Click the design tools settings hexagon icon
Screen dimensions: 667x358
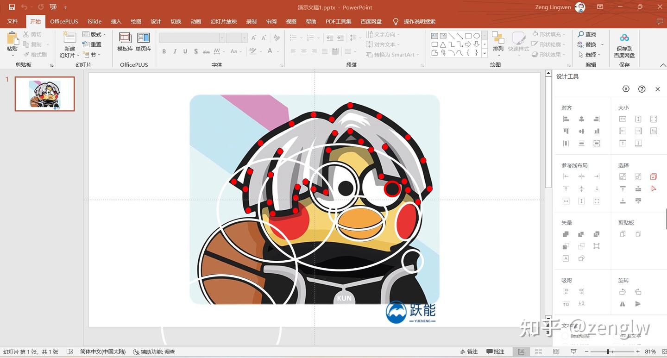[x=626, y=89]
